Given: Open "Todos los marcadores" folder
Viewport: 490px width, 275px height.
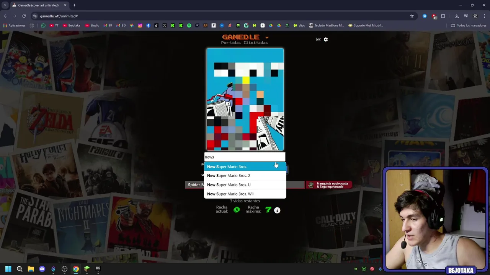Looking at the screenshot, I should [468, 26].
